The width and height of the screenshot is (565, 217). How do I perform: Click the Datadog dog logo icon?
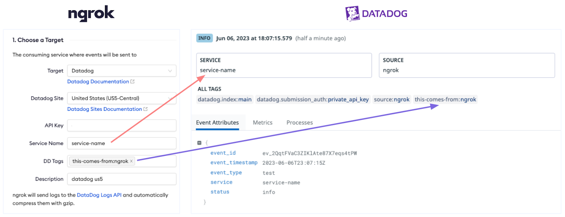352,14
